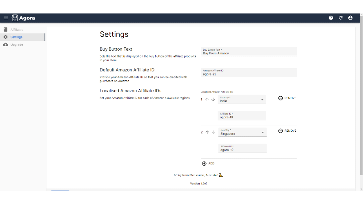Open the help question mark icon
Image resolution: width=363 pixels, height=204 pixels.
(x=331, y=18)
